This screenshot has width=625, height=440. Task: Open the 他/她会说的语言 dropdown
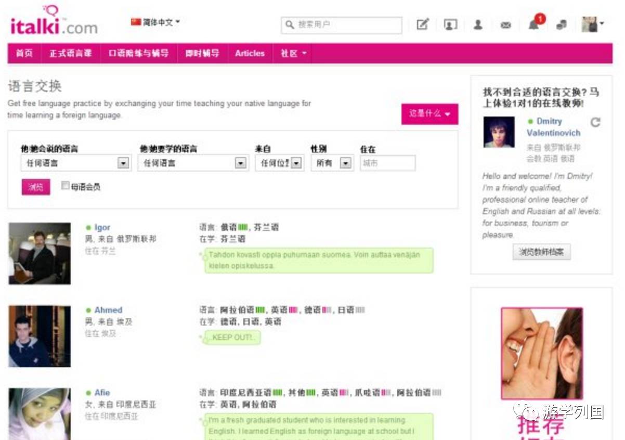pos(75,163)
